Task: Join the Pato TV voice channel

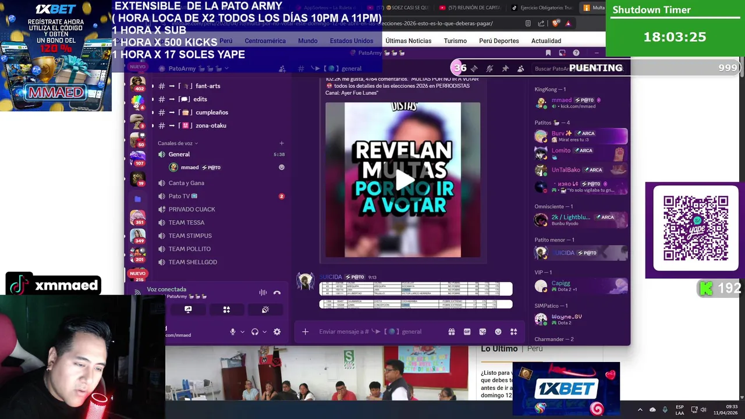Action: 221,196
